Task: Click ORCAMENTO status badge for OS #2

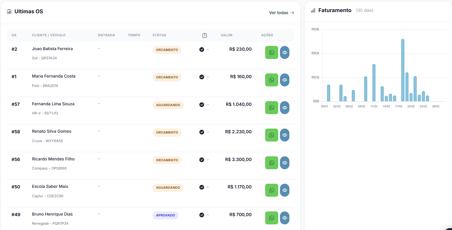Action: (167, 50)
